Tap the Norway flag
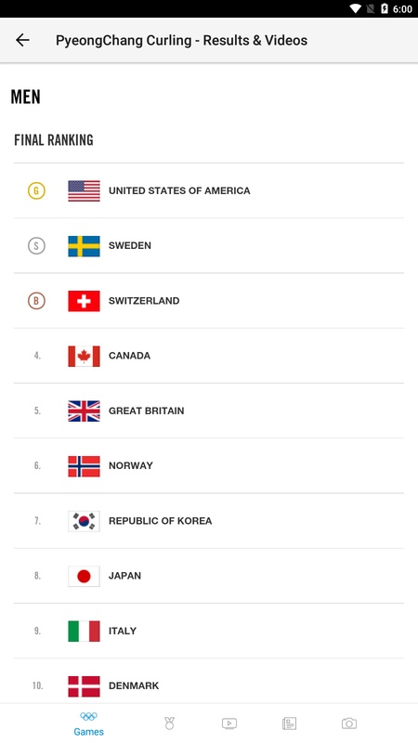This screenshot has width=418, height=743. point(84,466)
